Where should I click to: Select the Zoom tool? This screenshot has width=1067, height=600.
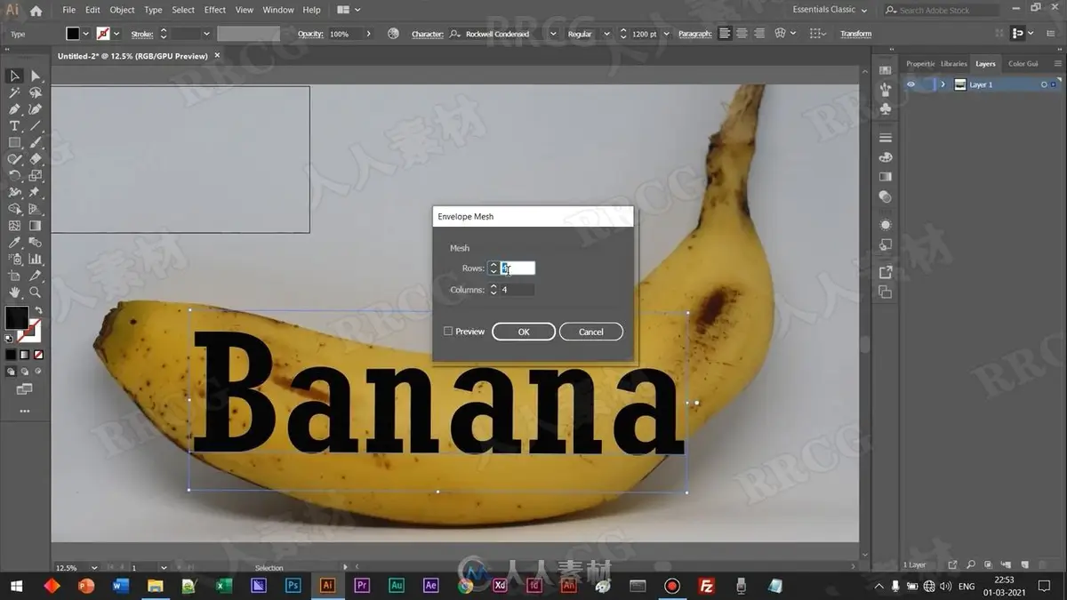[36, 292]
